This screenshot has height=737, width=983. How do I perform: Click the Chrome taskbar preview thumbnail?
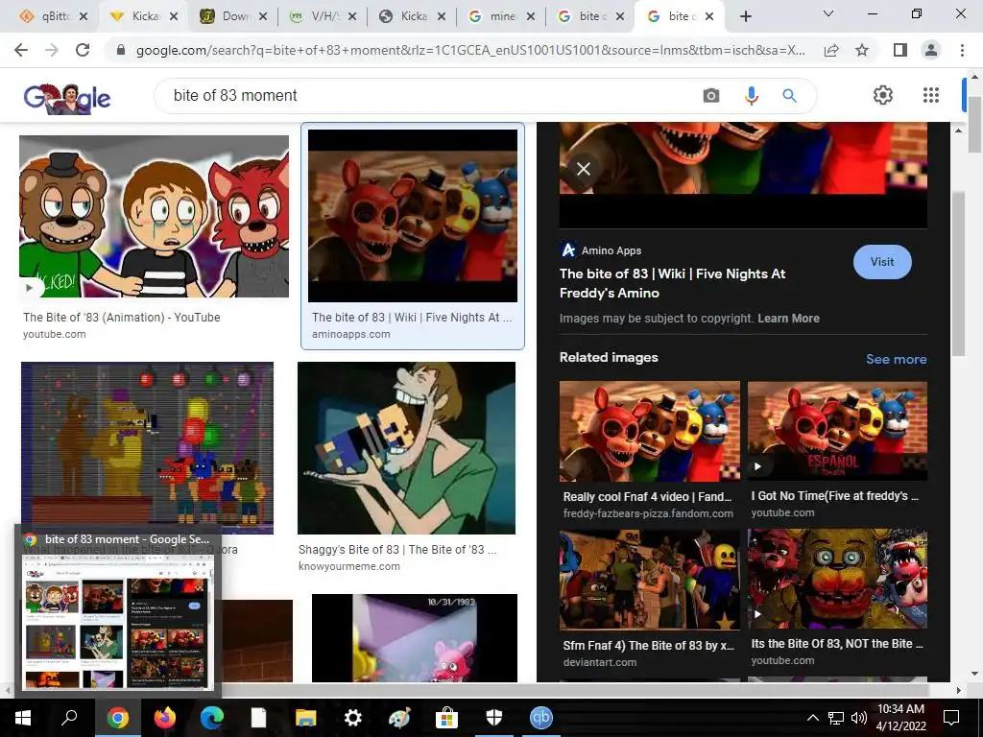[118, 621]
